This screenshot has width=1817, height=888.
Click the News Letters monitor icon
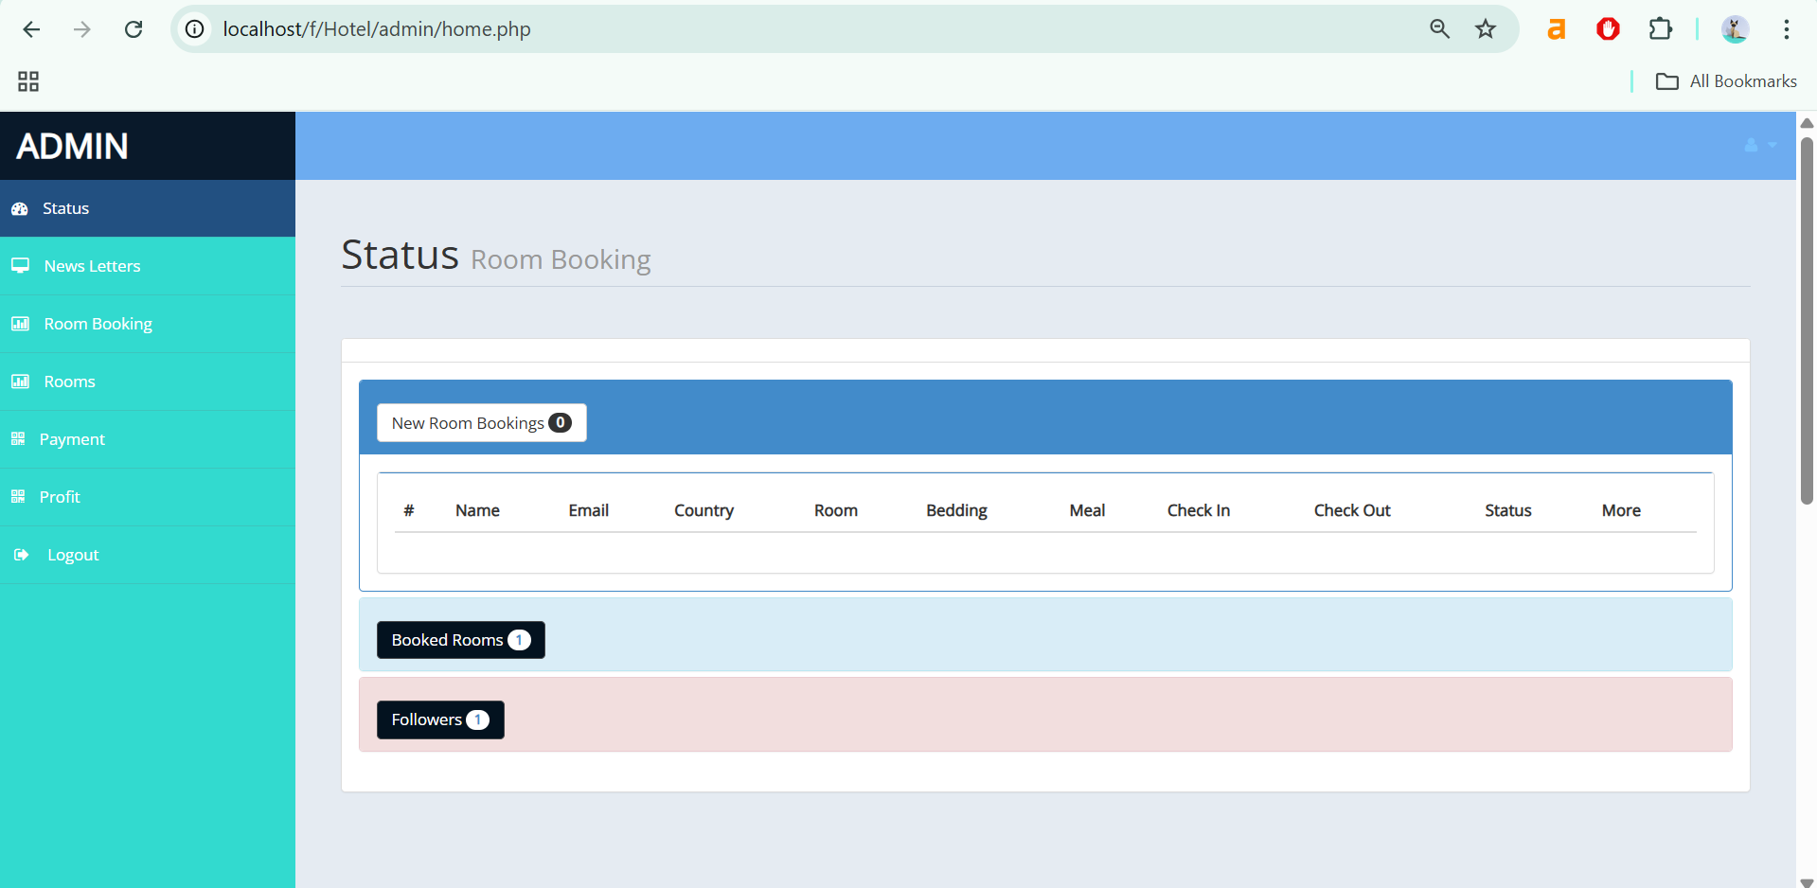[20, 266]
